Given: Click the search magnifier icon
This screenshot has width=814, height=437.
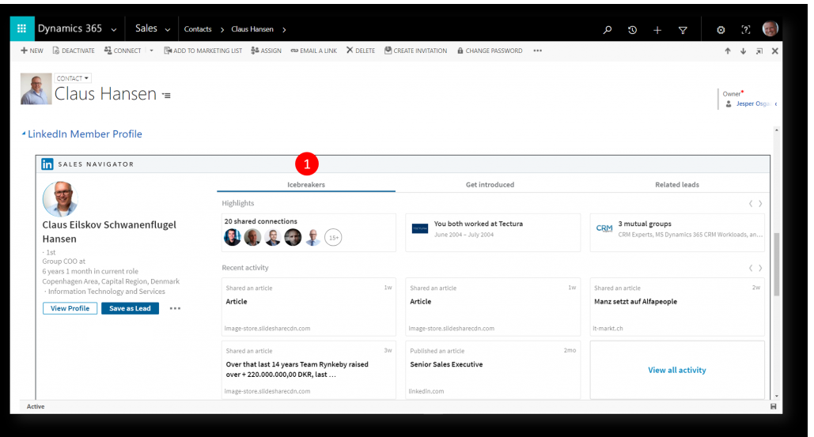Looking at the screenshot, I should (x=608, y=30).
